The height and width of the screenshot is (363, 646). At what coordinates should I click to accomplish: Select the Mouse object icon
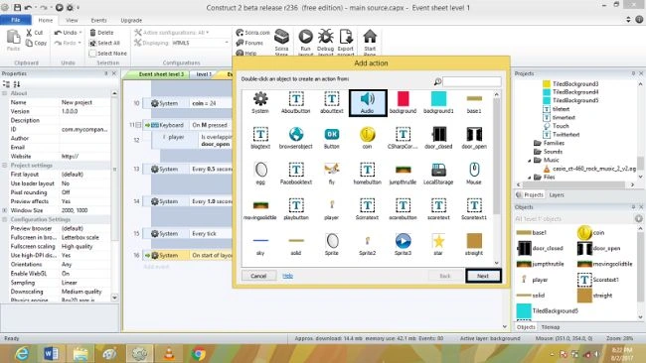click(474, 174)
